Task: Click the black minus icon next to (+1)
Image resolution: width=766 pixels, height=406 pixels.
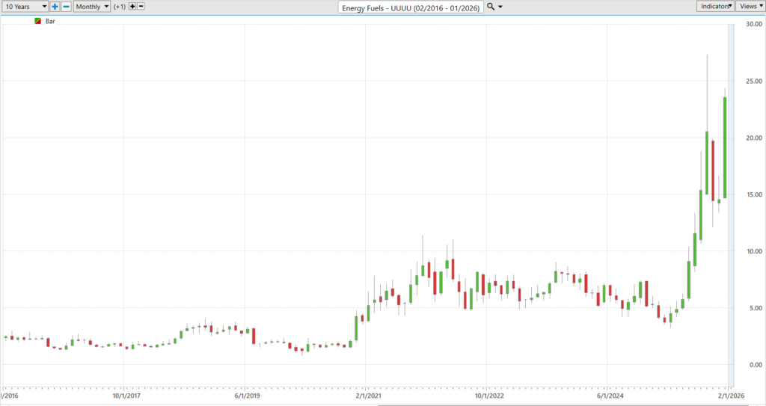Action: pyautogui.click(x=141, y=6)
